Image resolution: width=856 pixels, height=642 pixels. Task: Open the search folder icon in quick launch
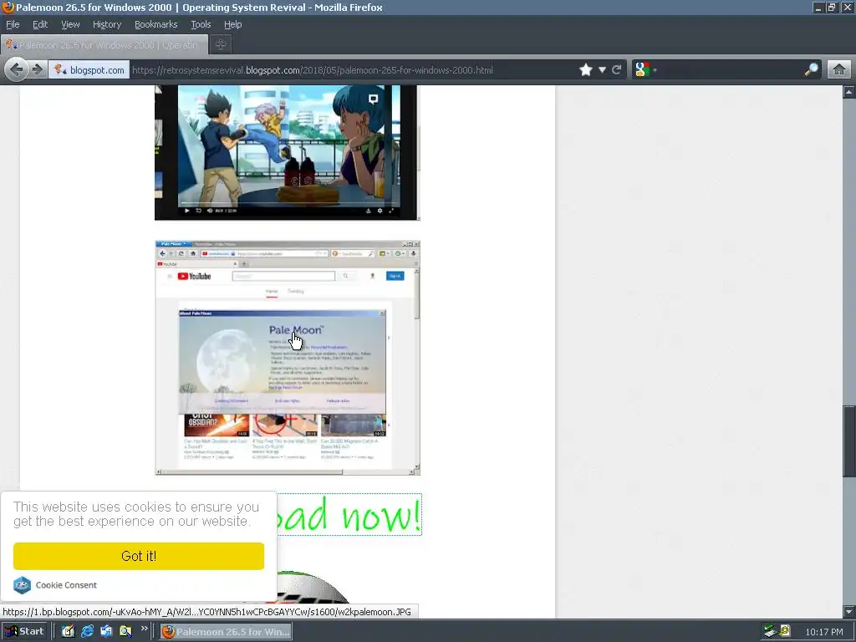point(125,632)
